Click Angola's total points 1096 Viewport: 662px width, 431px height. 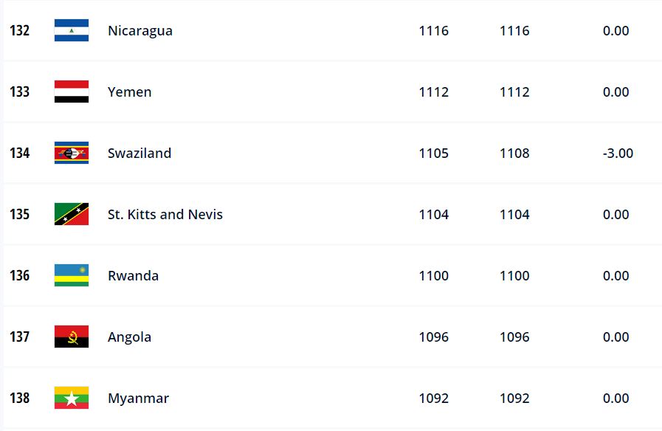tap(433, 337)
